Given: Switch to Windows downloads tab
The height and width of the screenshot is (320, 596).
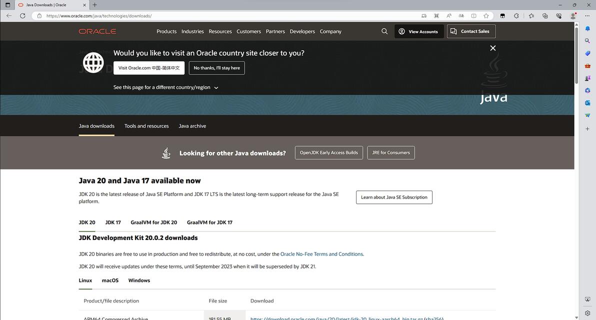Looking at the screenshot, I should [x=139, y=280].
